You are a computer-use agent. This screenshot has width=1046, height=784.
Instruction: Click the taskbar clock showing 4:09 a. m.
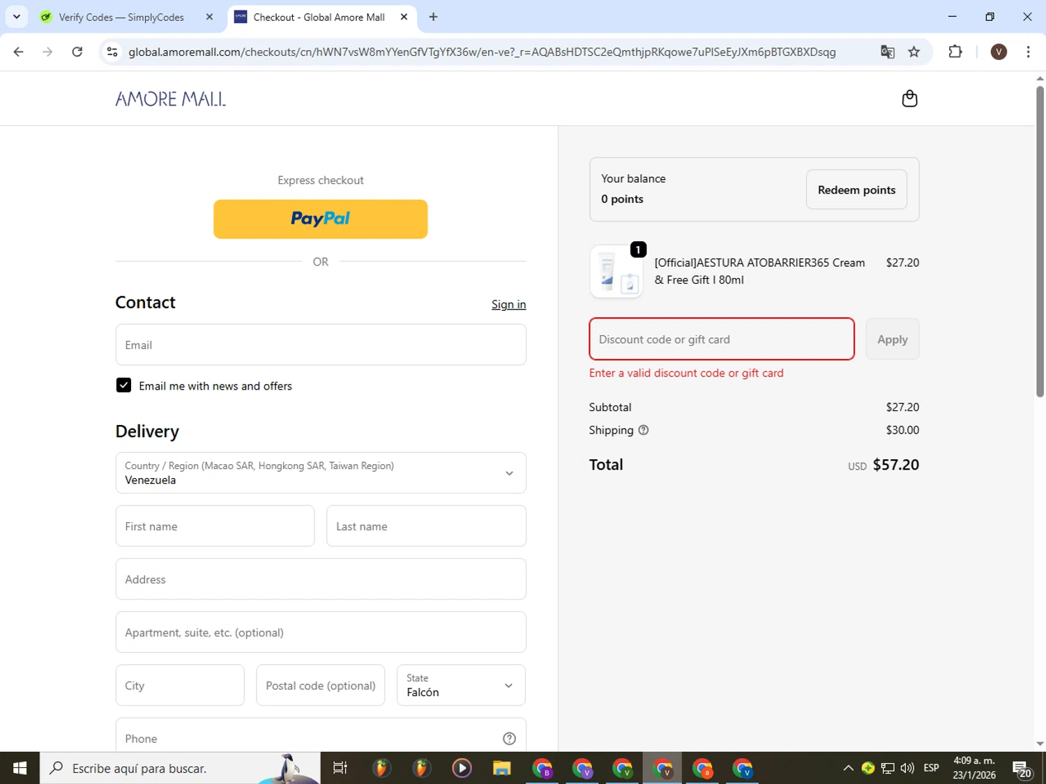coord(974,768)
